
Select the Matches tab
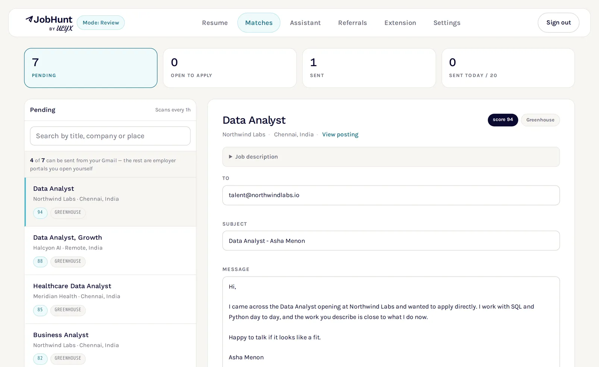(259, 23)
